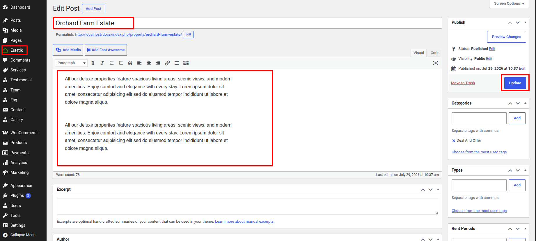
Task: Toggle bold formatting in editor toolbar
Action: [93, 63]
